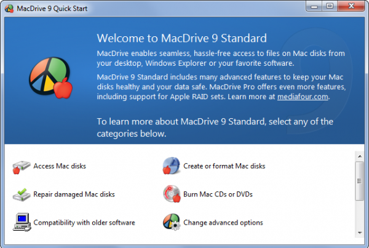Click the Access Mac disks drive icon
The image size is (369, 248).
(x=21, y=167)
